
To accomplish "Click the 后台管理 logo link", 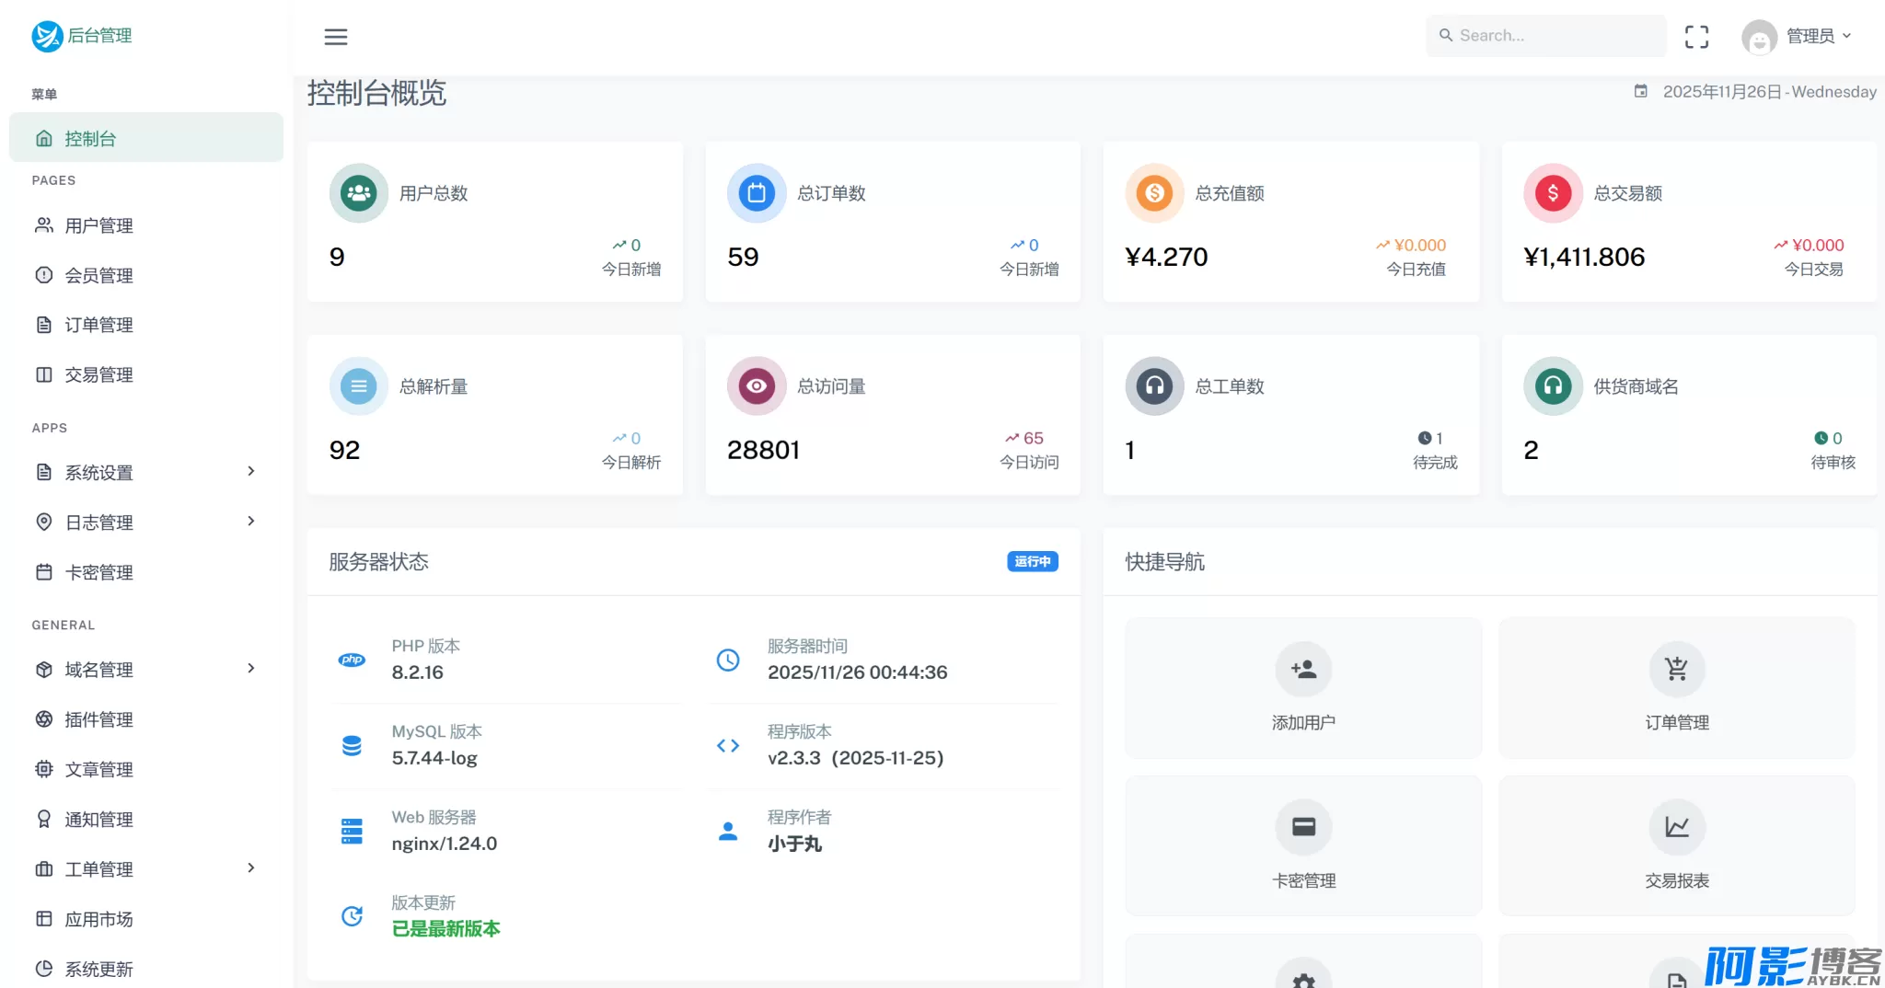I will pyautogui.click(x=83, y=36).
